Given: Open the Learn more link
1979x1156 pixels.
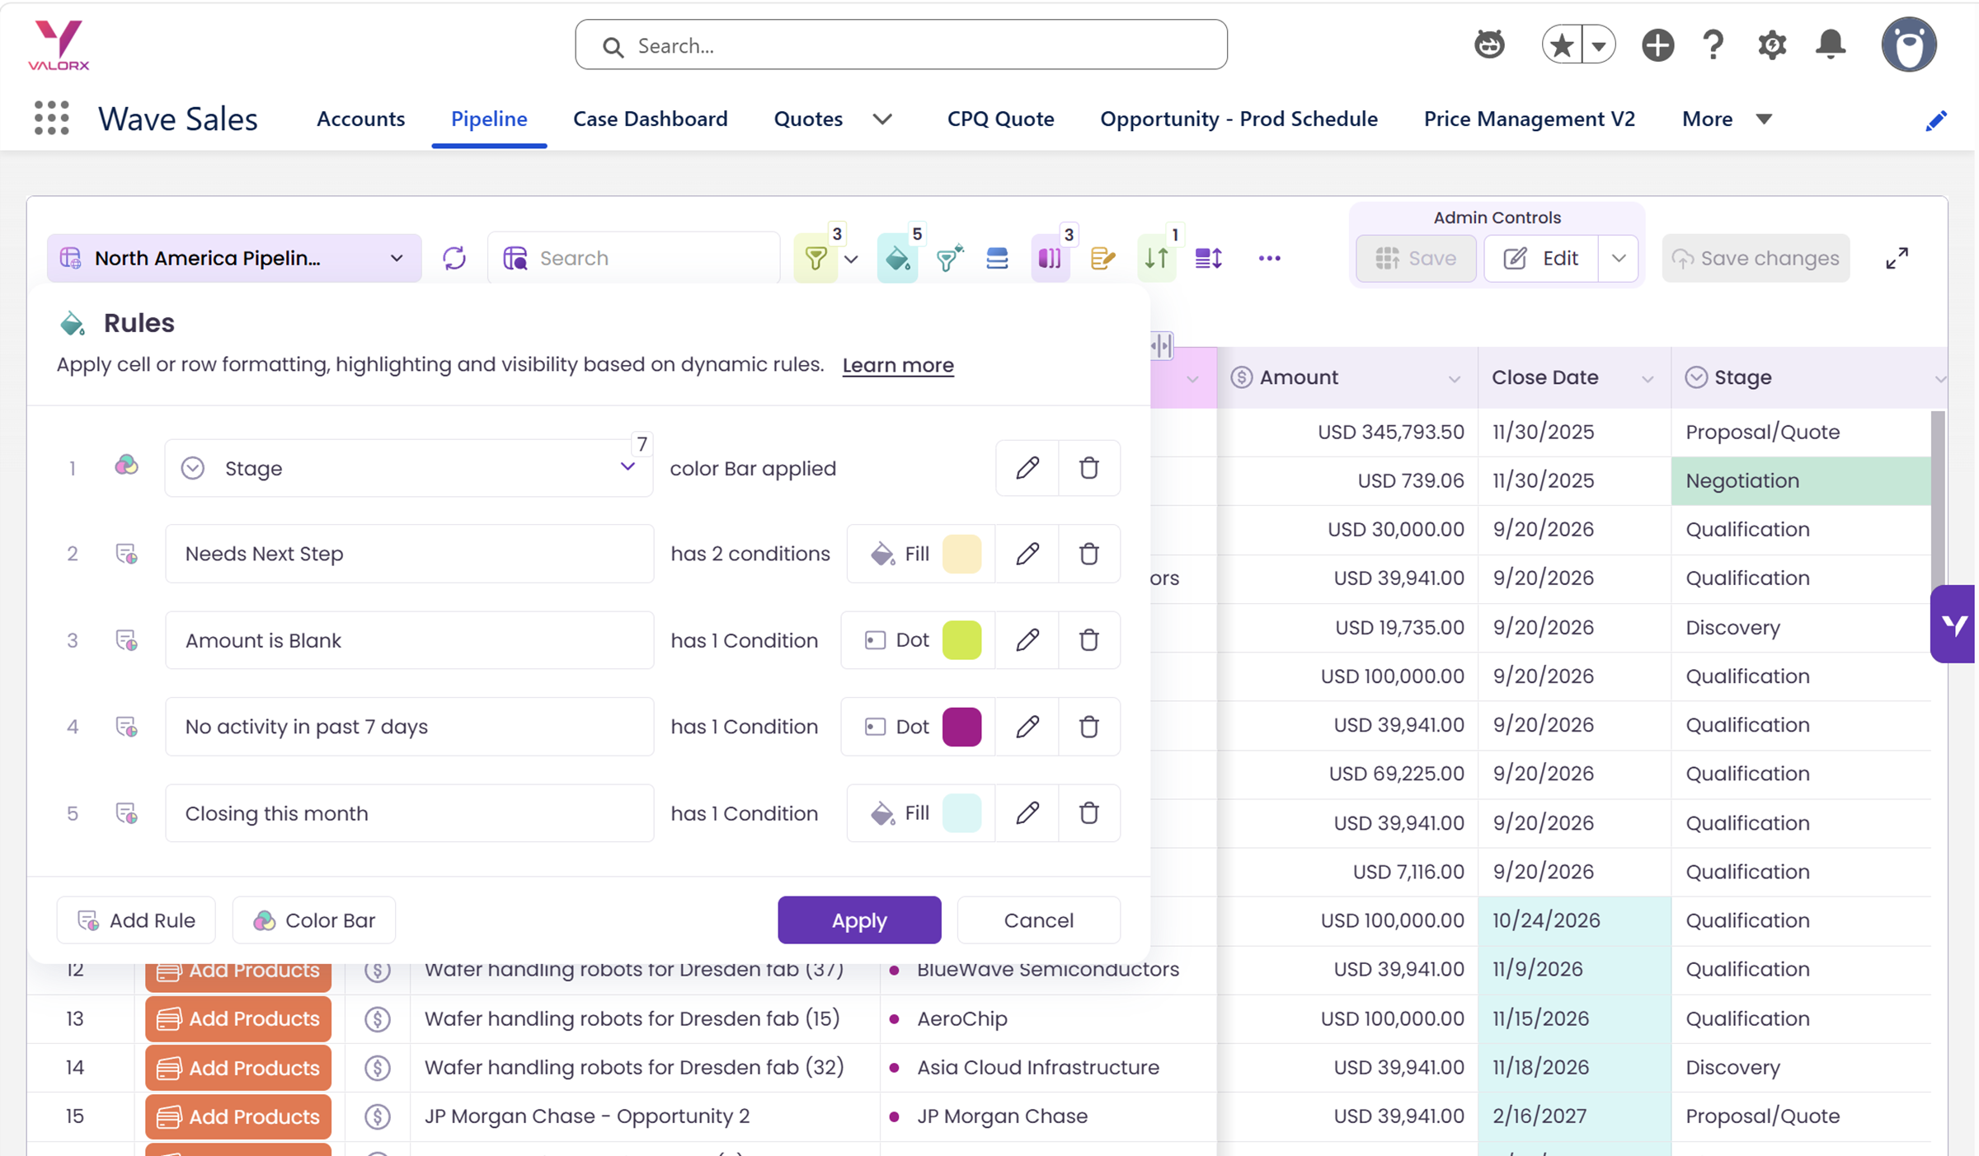Looking at the screenshot, I should coord(898,365).
